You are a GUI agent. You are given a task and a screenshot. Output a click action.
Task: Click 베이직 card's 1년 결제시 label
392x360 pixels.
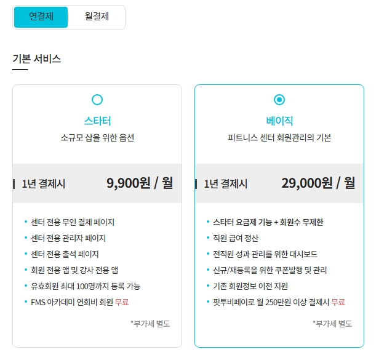[225, 184]
